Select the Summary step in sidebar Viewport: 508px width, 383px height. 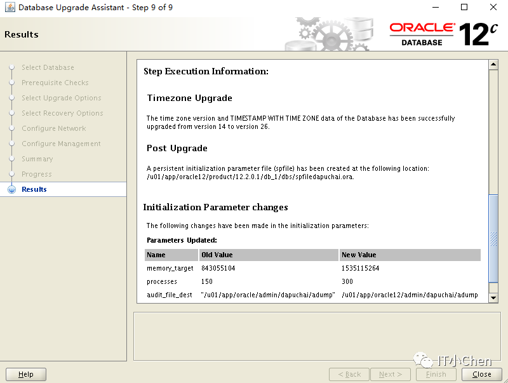(37, 159)
